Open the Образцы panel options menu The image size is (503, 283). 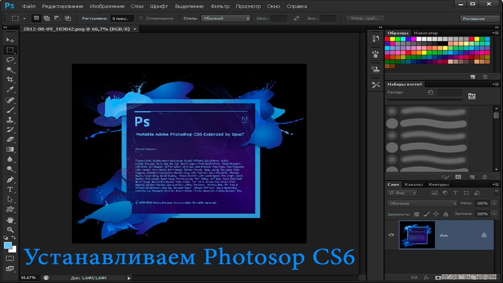pos(495,33)
